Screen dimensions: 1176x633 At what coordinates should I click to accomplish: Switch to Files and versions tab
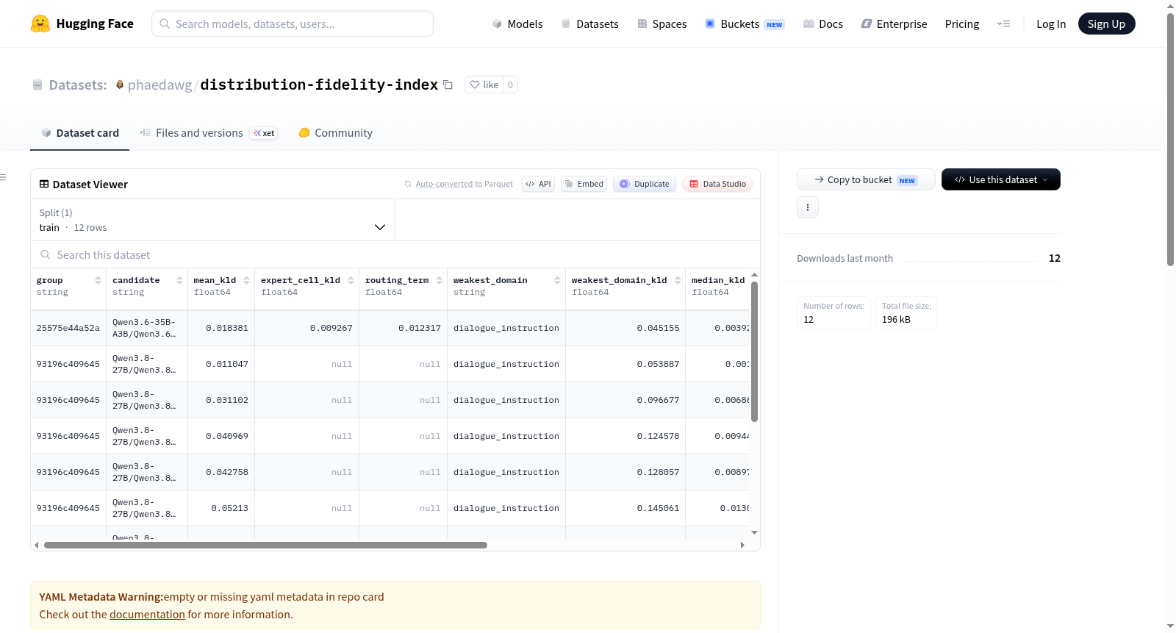tap(209, 133)
